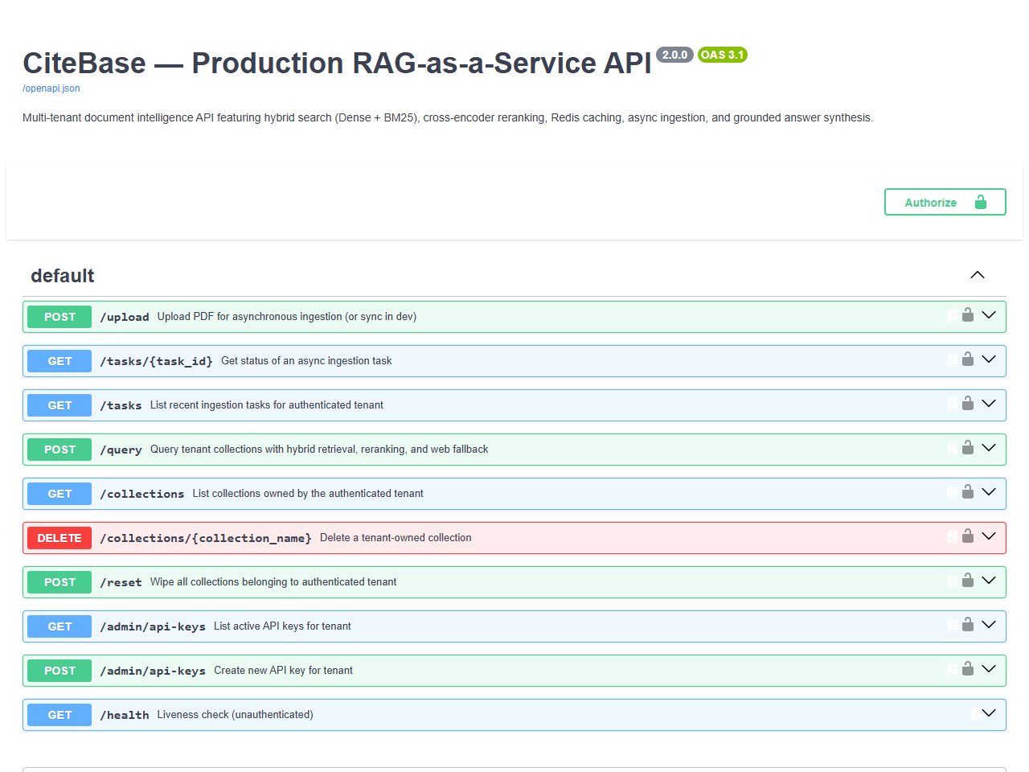Copy the /reset path with clipboard icon

(952, 581)
